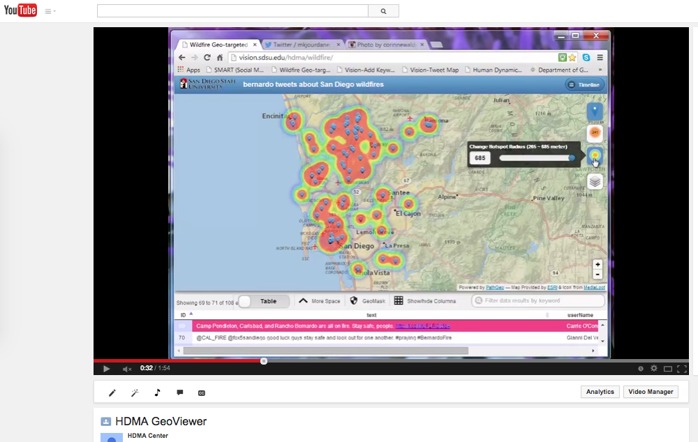Go to browser home page

[x=219, y=57]
